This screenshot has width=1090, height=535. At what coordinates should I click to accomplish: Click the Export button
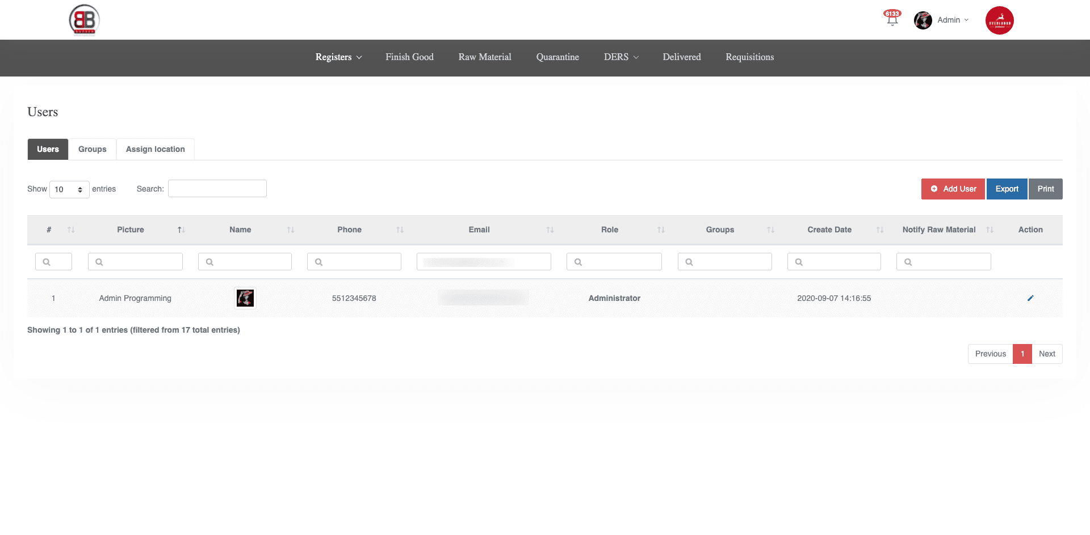click(x=1007, y=189)
